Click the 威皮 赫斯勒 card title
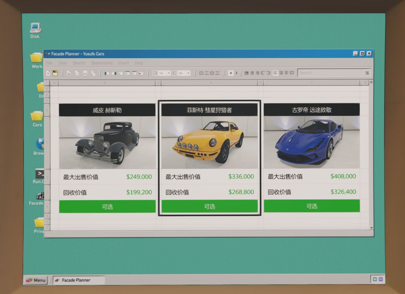 pyautogui.click(x=107, y=110)
